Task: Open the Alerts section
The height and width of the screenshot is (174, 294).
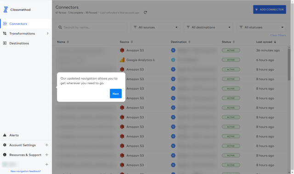Action: (x=14, y=135)
